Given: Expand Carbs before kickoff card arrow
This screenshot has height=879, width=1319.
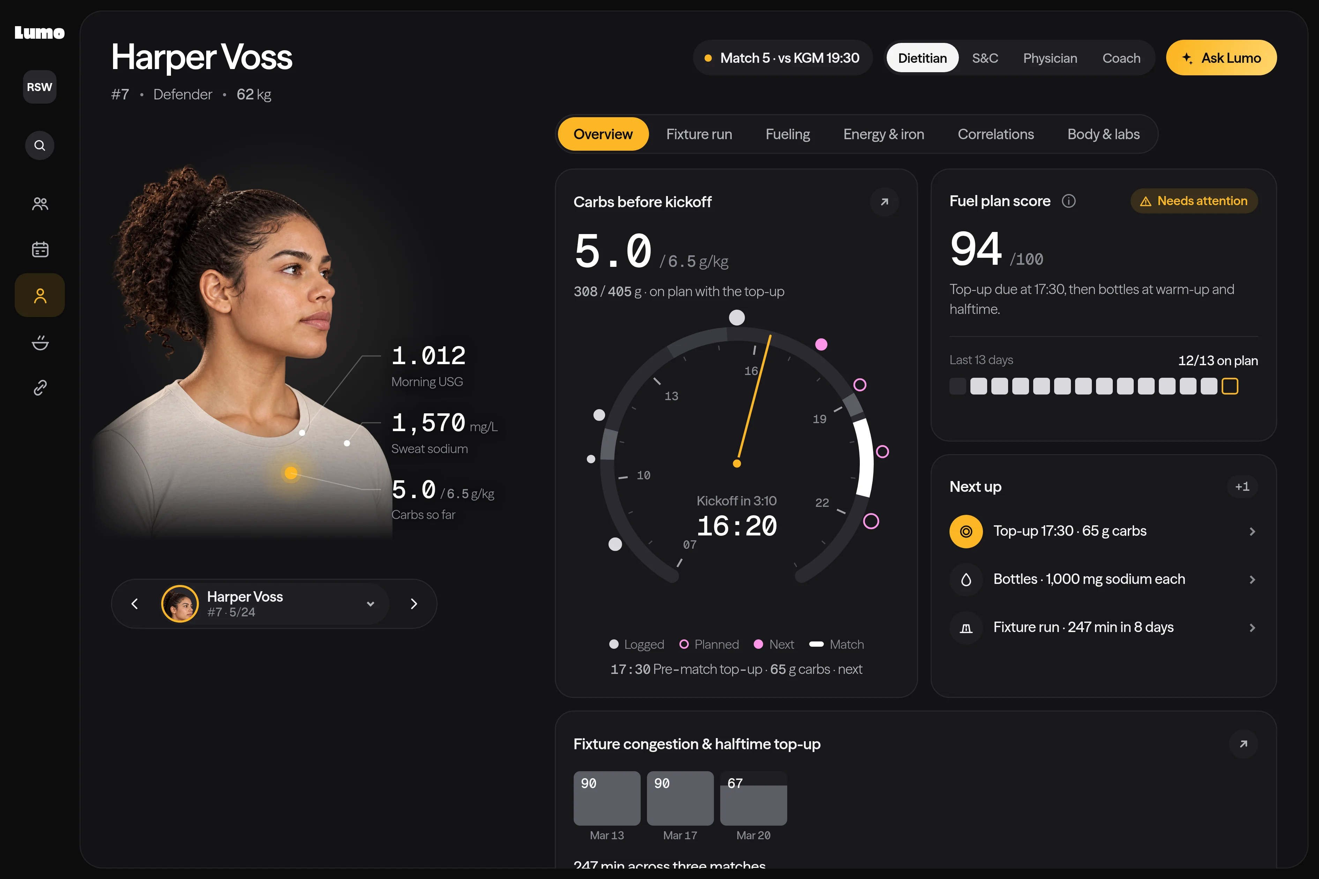Looking at the screenshot, I should (884, 202).
